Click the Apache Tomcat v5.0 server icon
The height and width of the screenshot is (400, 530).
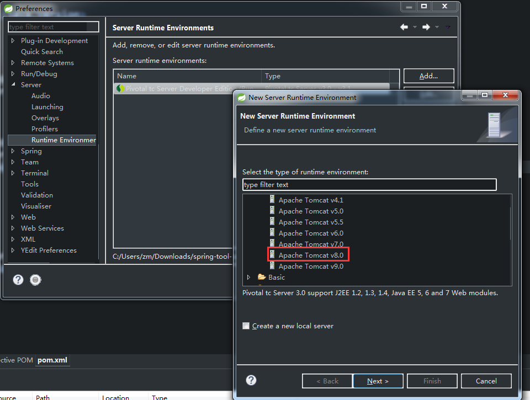click(x=272, y=211)
